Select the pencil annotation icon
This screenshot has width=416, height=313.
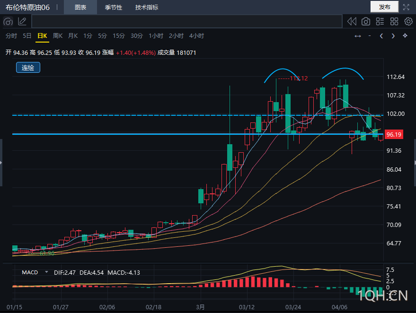click(22, 21)
